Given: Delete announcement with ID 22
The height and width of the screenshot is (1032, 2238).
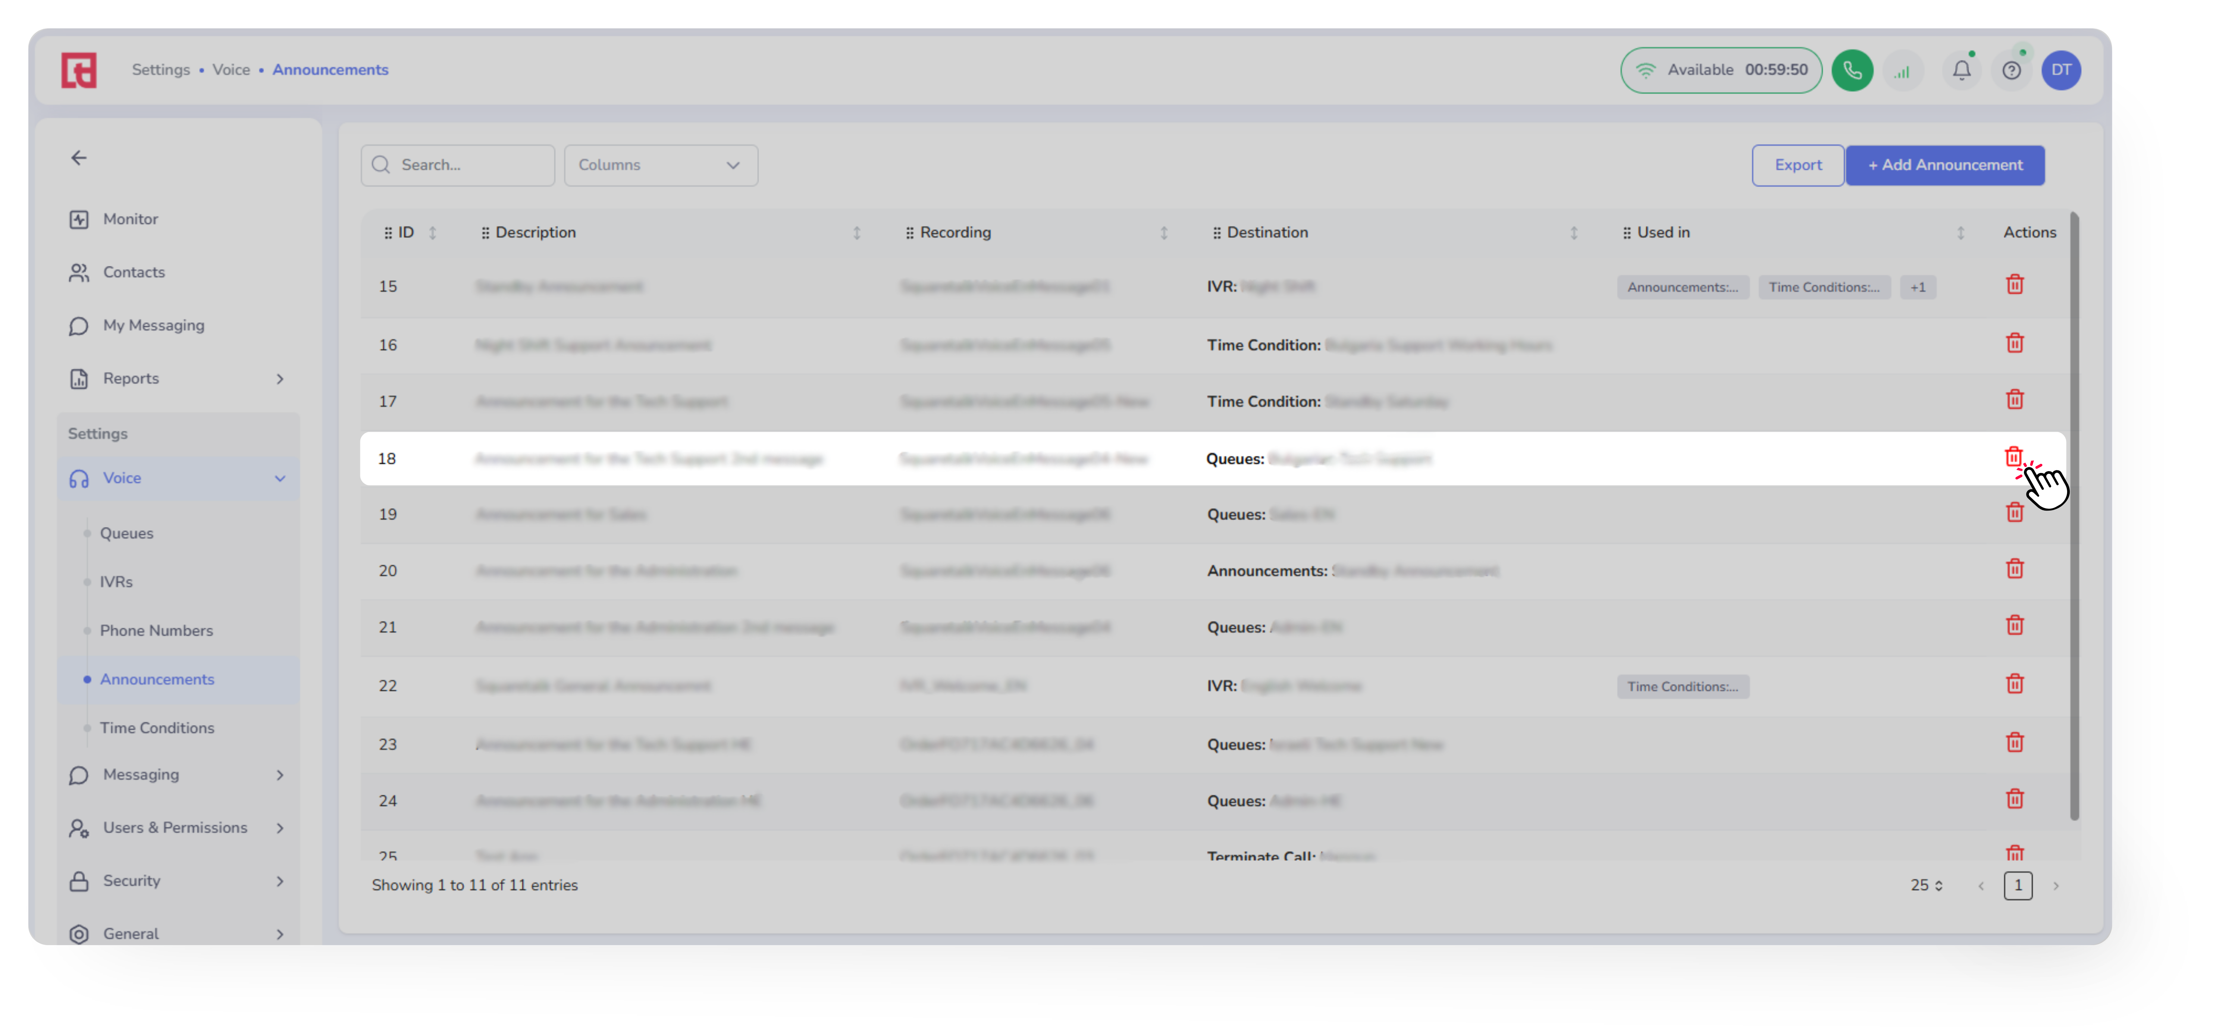Looking at the screenshot, I should [2014, 684].
